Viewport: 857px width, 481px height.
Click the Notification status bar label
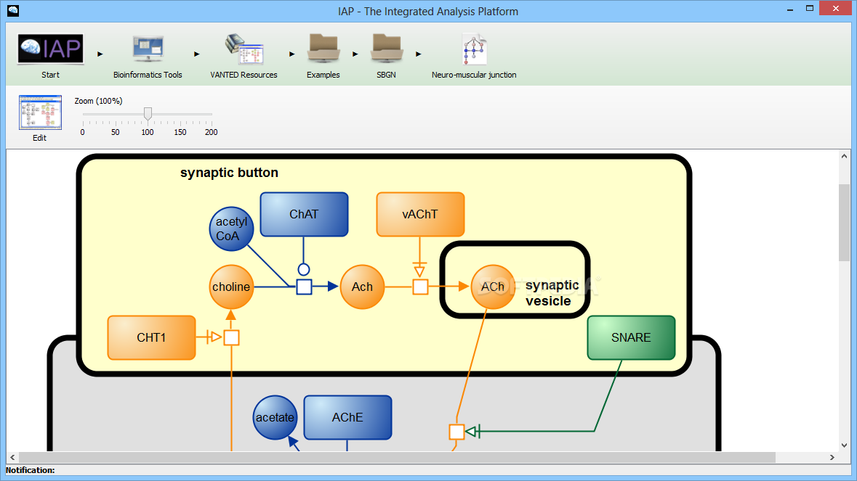[x=30, y=470]
